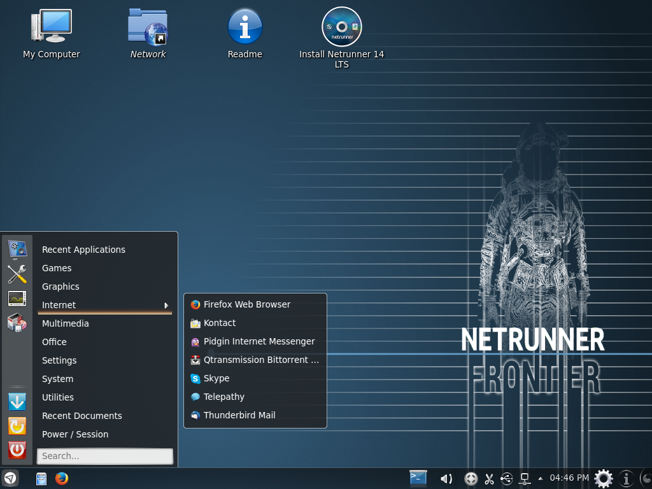Viewport: 652px width, 489px height.
Task: Click the Klipper scissors icon in system tray
Action: [x=489, y=478]
